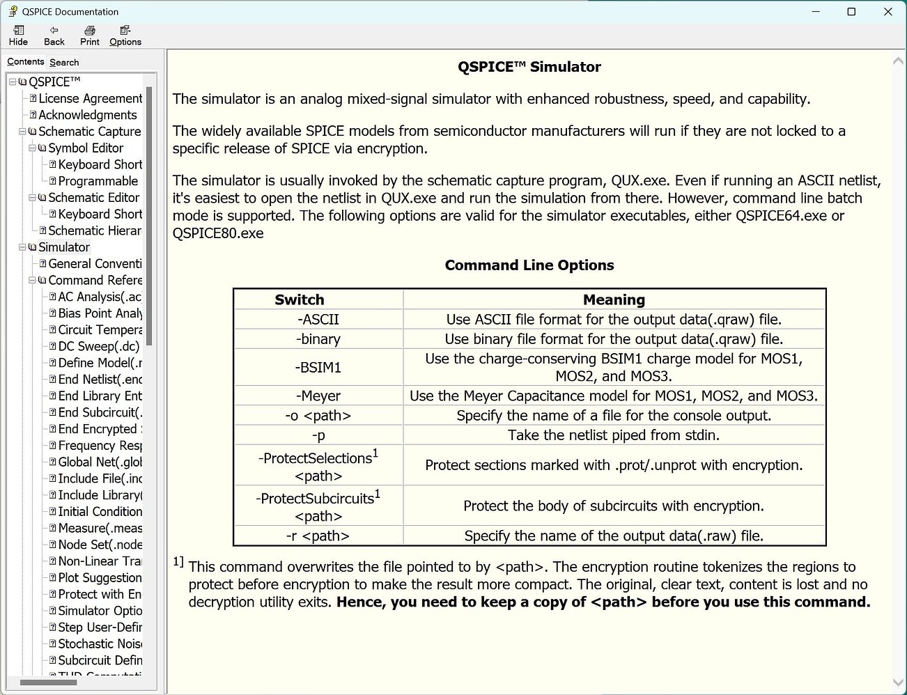Screen dimensions: 907x695
Task: Switch to the Search tab
Action: click(64, 61)
